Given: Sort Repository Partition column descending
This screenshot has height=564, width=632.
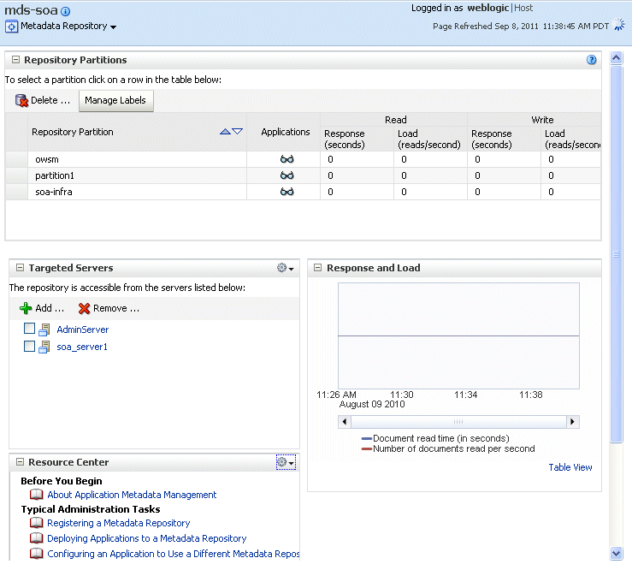Looking at the screenshot, I should 238,132.
